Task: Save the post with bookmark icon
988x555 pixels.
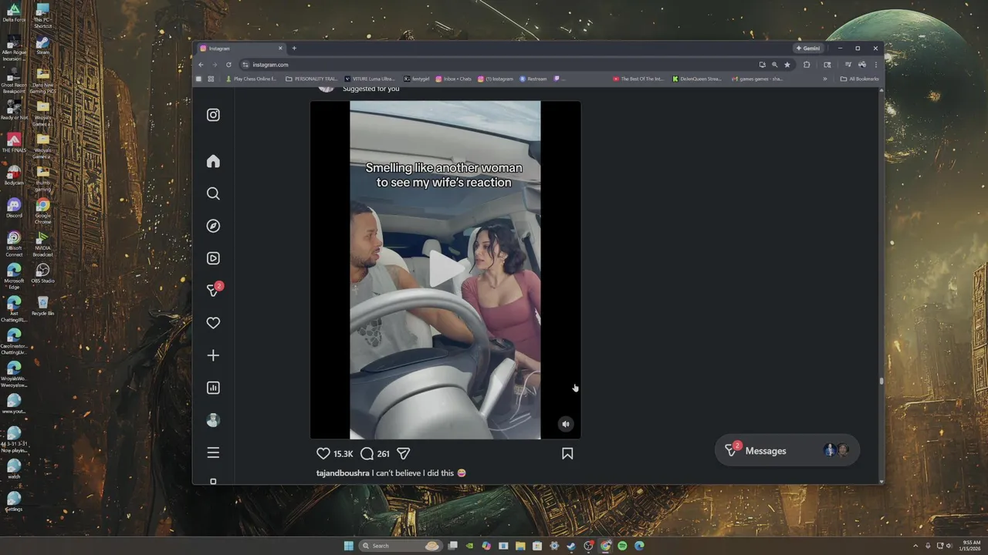Action: (x=567, y=453)
